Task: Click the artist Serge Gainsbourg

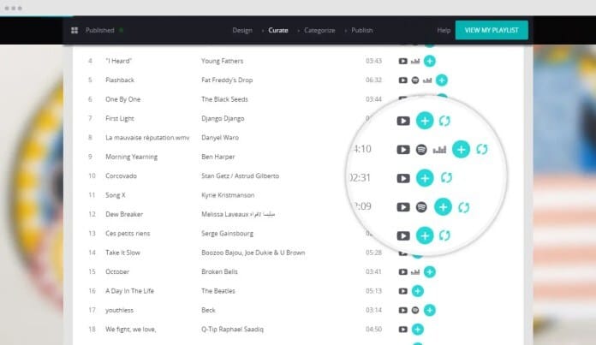Action: click(227, 234)
